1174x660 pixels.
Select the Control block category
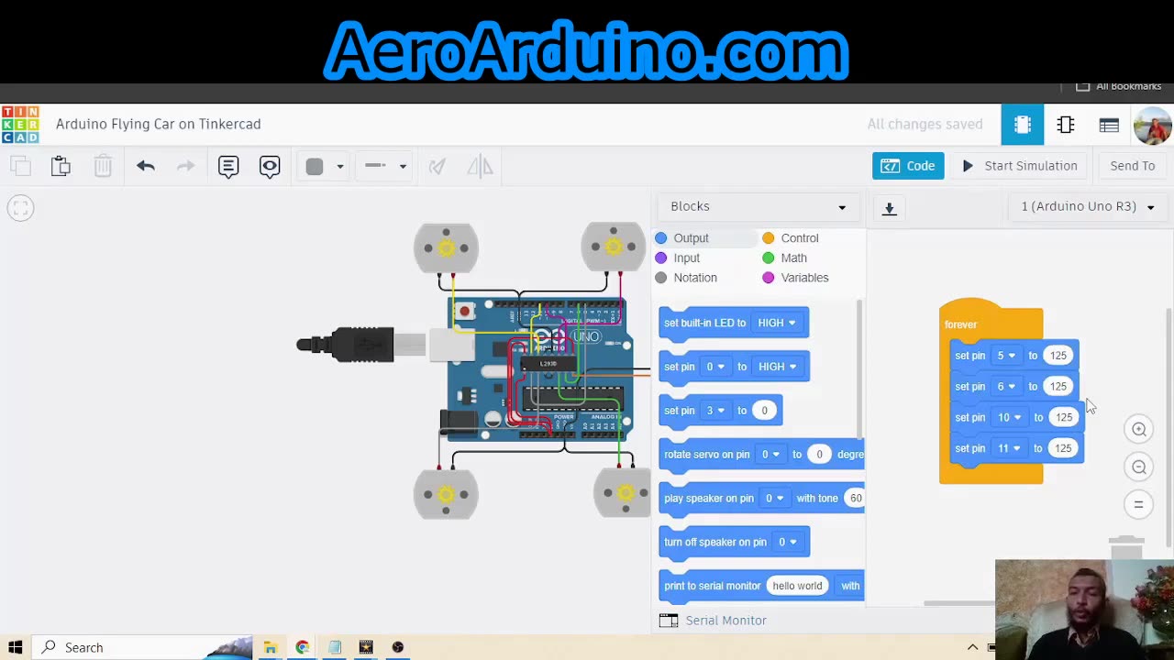(791, 238)
